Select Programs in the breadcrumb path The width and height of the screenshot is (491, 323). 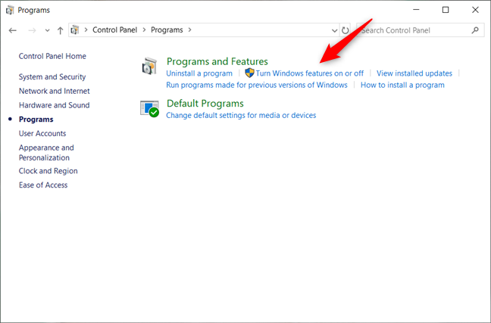coord(167,30)
